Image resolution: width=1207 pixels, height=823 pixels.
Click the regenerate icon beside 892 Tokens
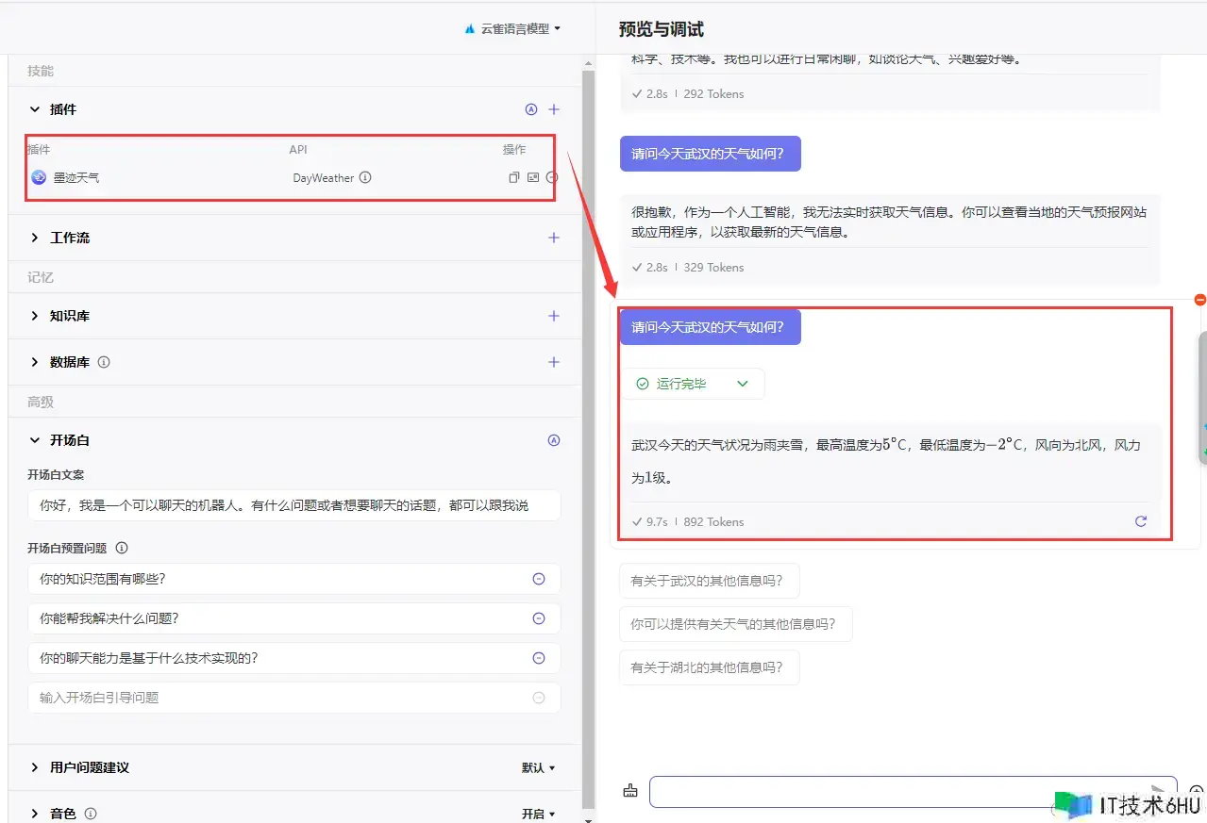(x=1141, y=521)
